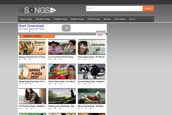The width and height of the screenshot is (172, 115).
Task: Open Tharki Chokro Song title link
Action: (62, 82)
